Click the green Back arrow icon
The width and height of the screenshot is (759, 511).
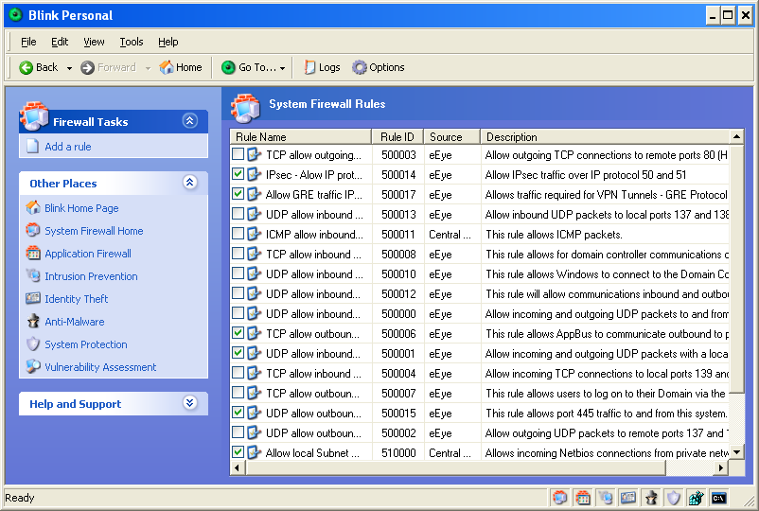tap(26, 68)
